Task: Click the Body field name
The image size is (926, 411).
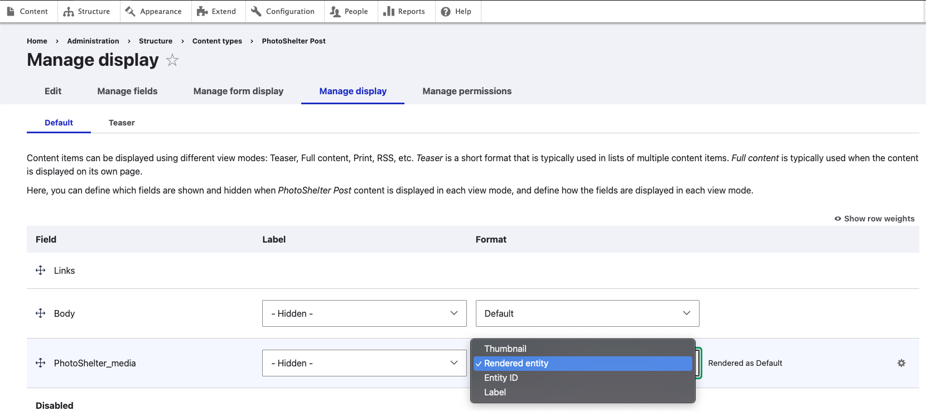Action: (x=64, y=313)
